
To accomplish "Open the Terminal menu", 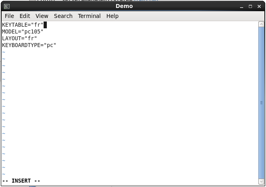I will point(89,16).
